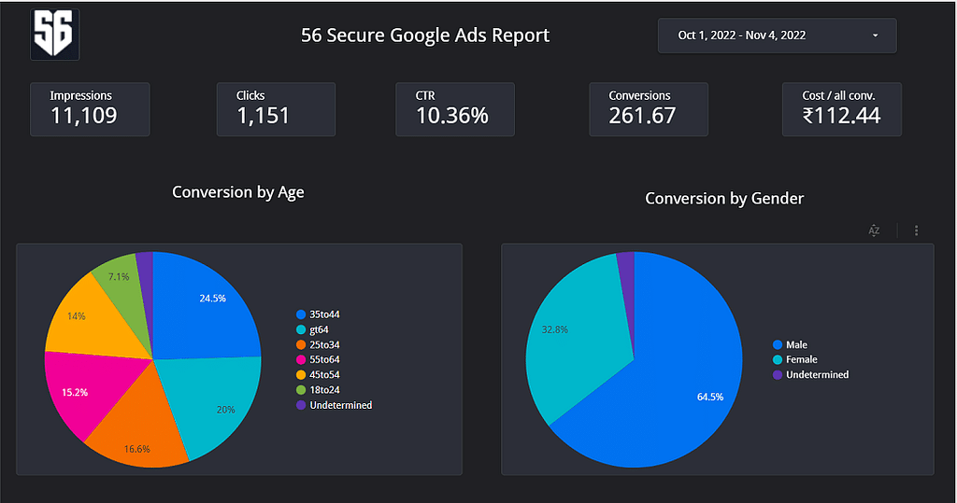Click the Conversions scorecard
957x503 pixels.
648,109
